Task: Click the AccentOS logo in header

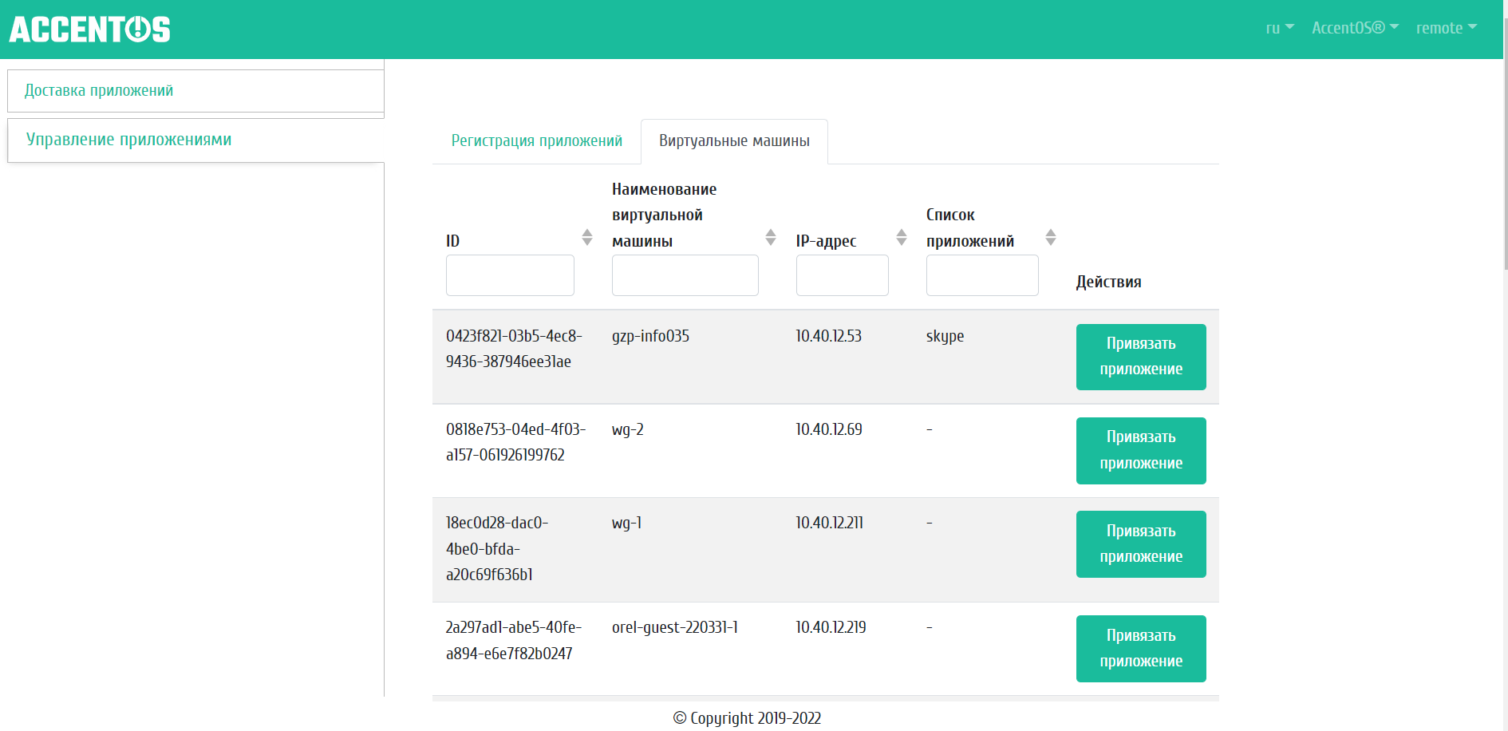Action: click(90, 30)
